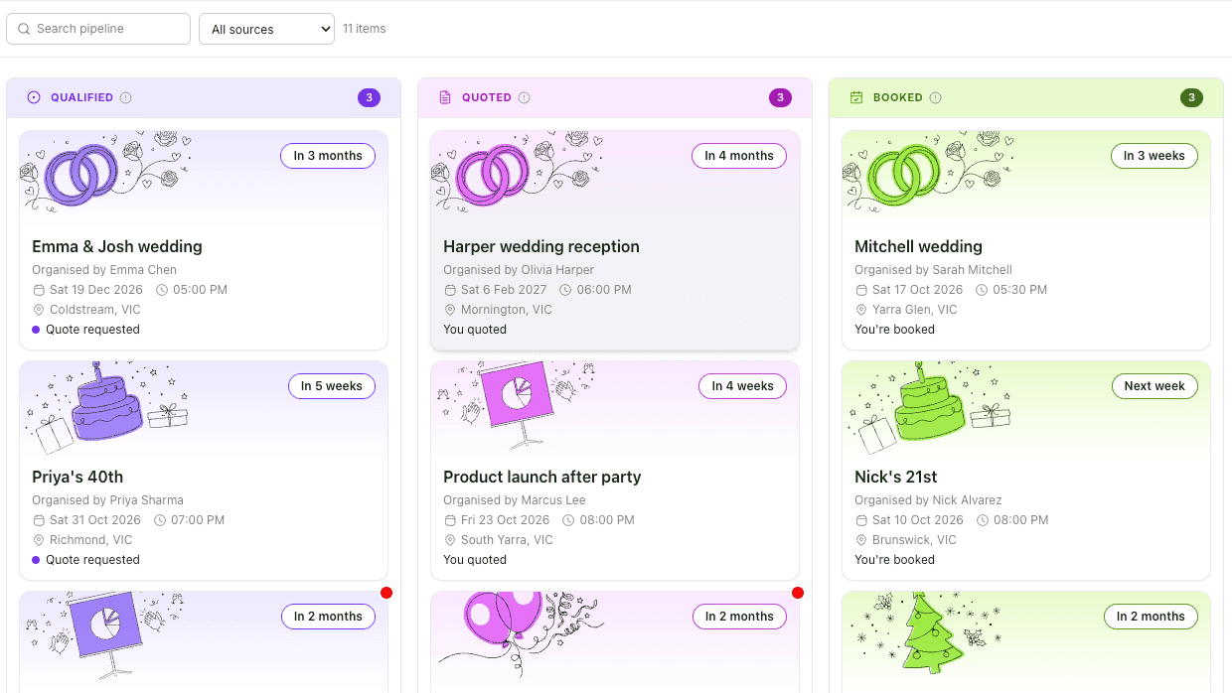Click the clock icon beside 07:00 PM
This screenshot has width=1232, height=693.
tap(159, 520)
